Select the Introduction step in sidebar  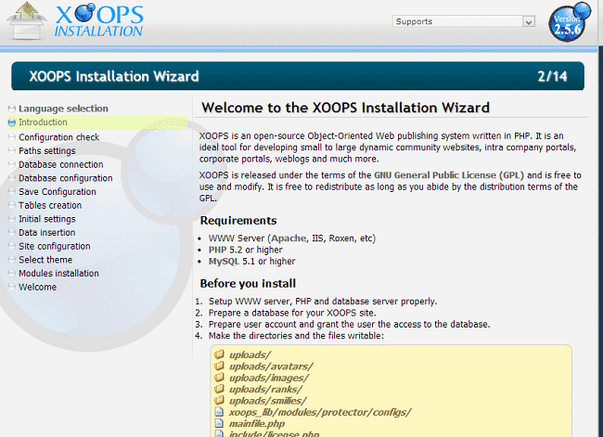pyautogui.click(x=43, y=122)
